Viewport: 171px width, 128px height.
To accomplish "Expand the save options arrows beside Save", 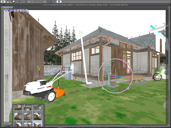I will (x=16, y=2).
